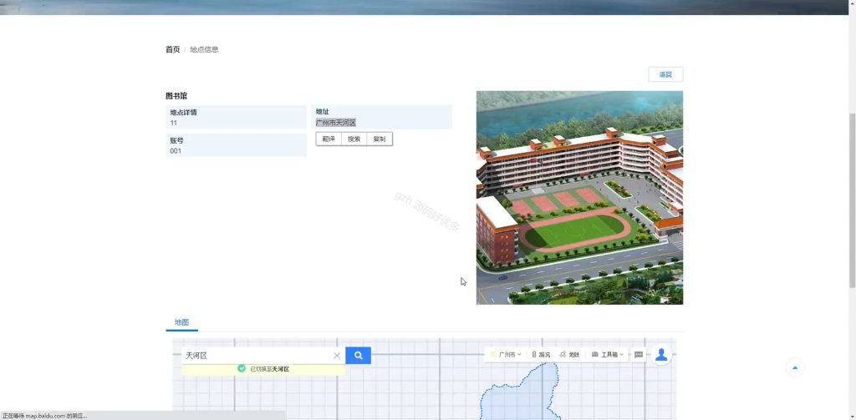Click the blue map search magnifier button
The height and width of the screenshot is (420, 856).
pyautogui.click(x=358, y=355)
